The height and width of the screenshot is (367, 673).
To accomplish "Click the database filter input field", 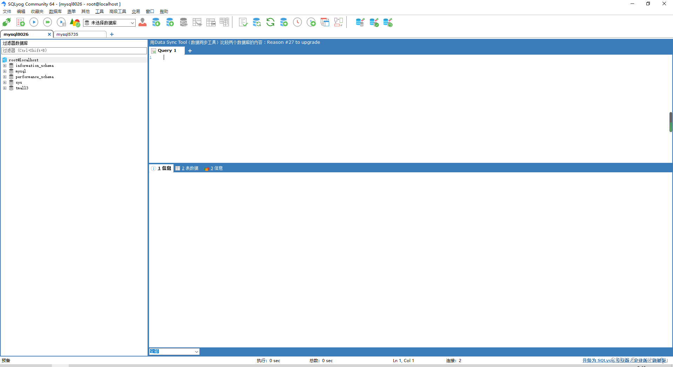I will 74,51.
